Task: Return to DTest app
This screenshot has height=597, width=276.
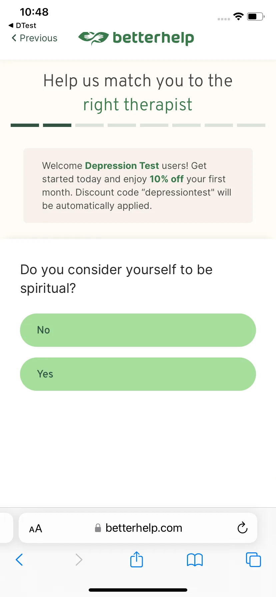Action: click(22, 25)
